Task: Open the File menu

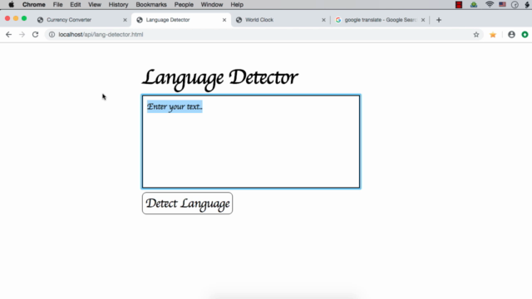Action: pyautogui.click(x=57, y=5)
